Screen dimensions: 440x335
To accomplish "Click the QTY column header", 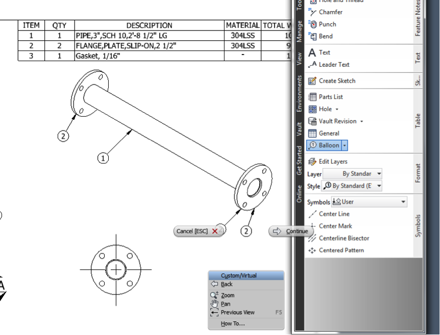I will [x=60, y=25].
